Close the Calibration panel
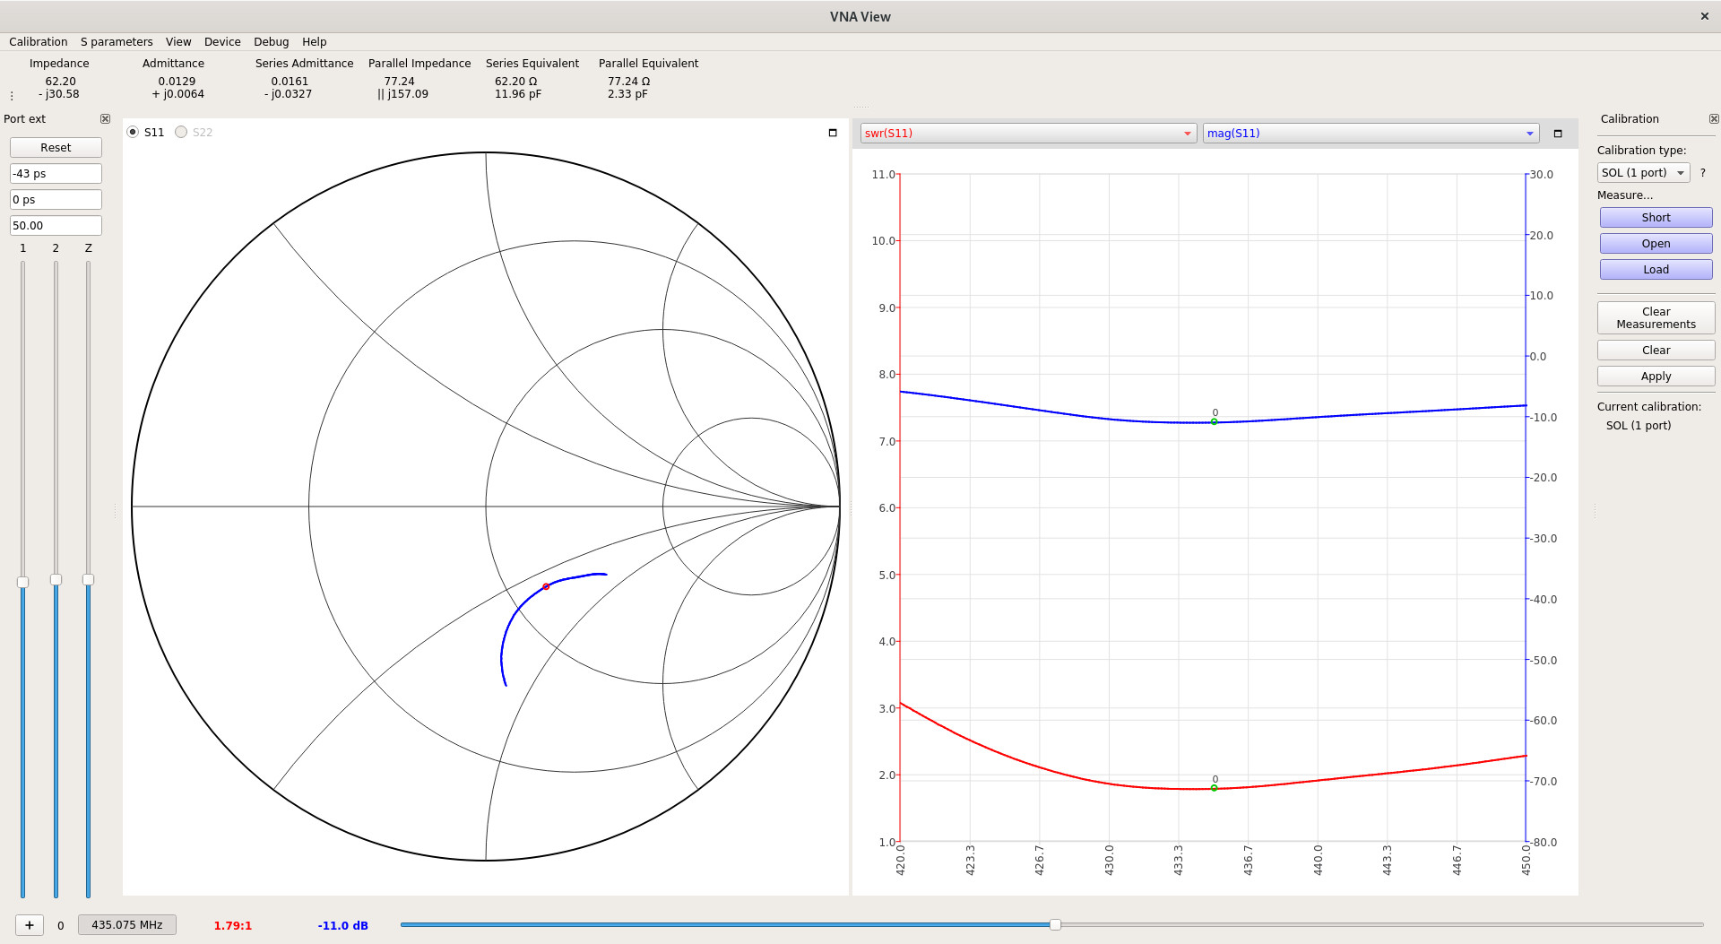Viewport: 1721px width, 944px height. [1714, 118]
